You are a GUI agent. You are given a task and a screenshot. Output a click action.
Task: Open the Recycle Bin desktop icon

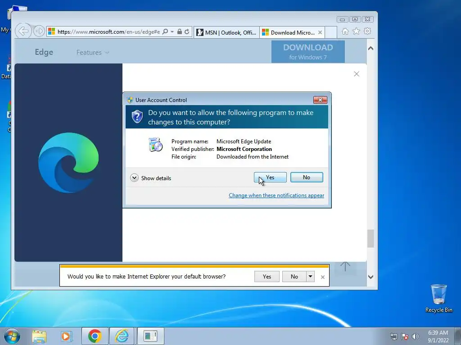point(438,298)
